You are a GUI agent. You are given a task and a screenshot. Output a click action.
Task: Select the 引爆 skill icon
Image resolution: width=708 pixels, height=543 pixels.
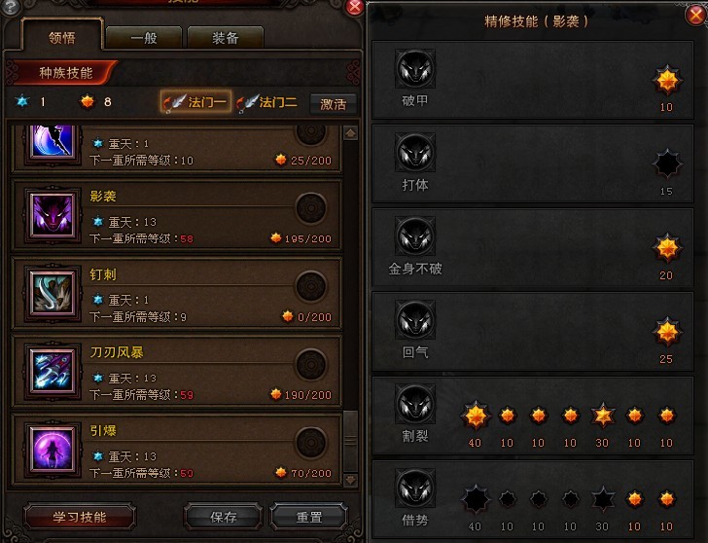click(53, 449)
